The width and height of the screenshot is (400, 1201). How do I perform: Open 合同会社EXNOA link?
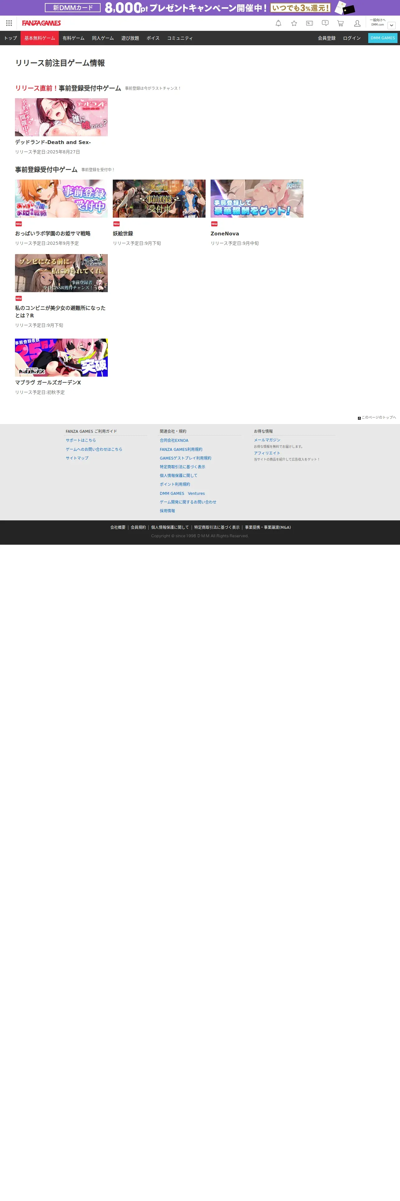click(x=174, y=440)
